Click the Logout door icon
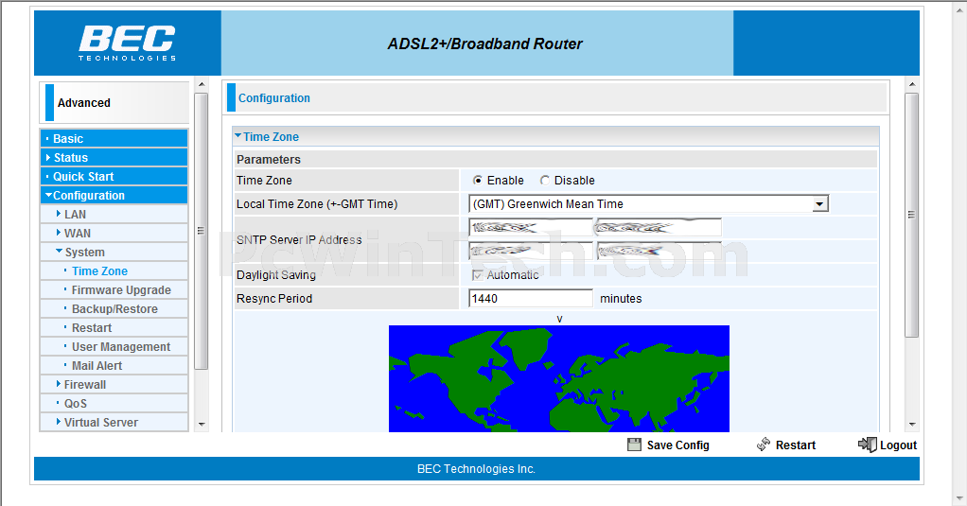 tap(867, 445)
